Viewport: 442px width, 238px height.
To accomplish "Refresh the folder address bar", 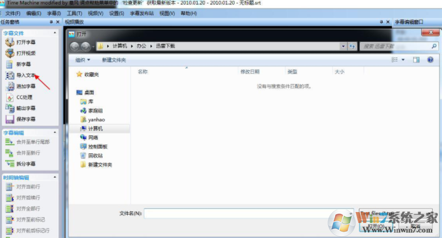I will point(352,46).
